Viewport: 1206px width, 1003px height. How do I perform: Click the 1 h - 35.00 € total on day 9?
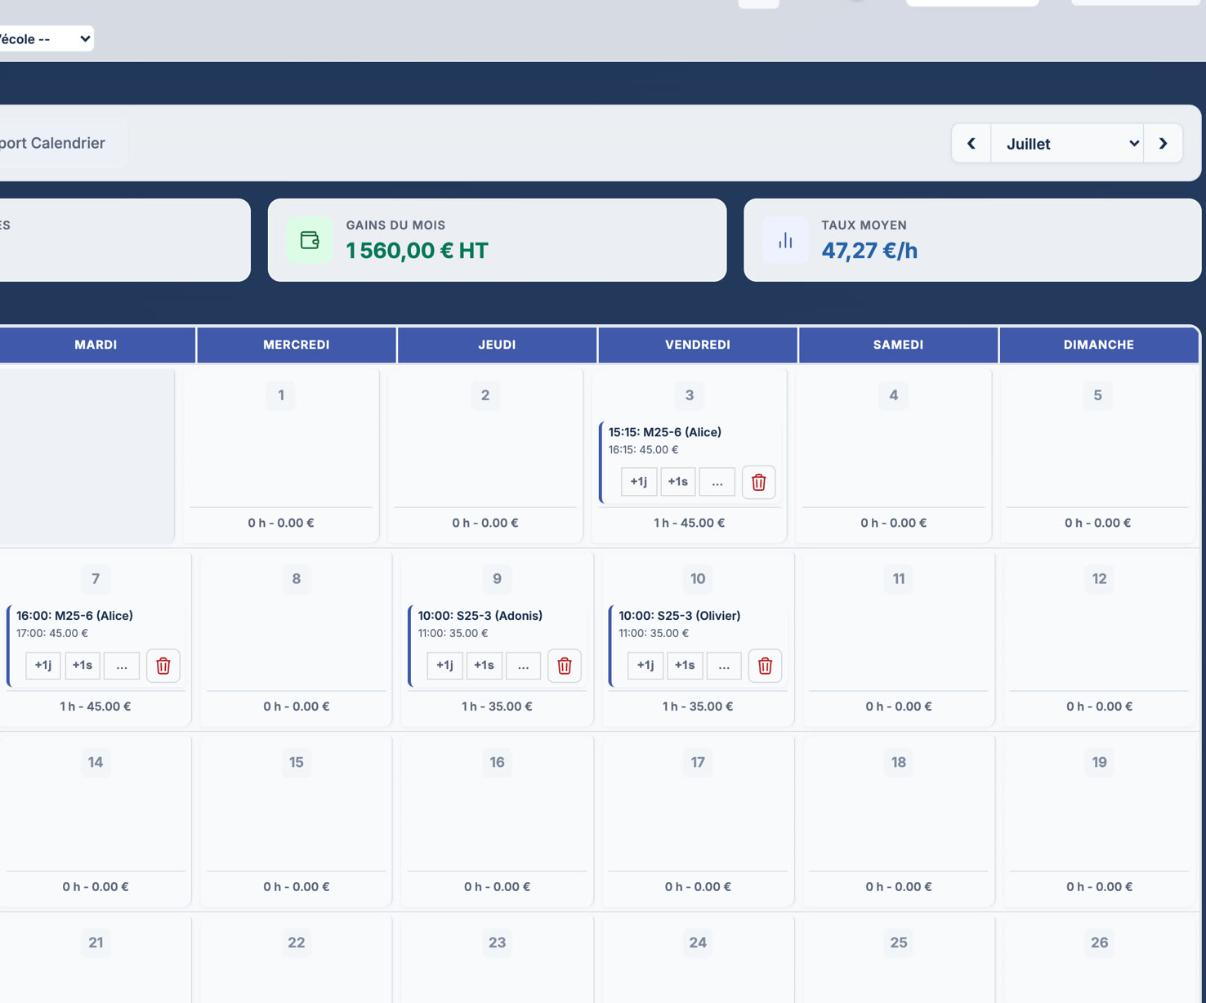click(x=497, y=707)
